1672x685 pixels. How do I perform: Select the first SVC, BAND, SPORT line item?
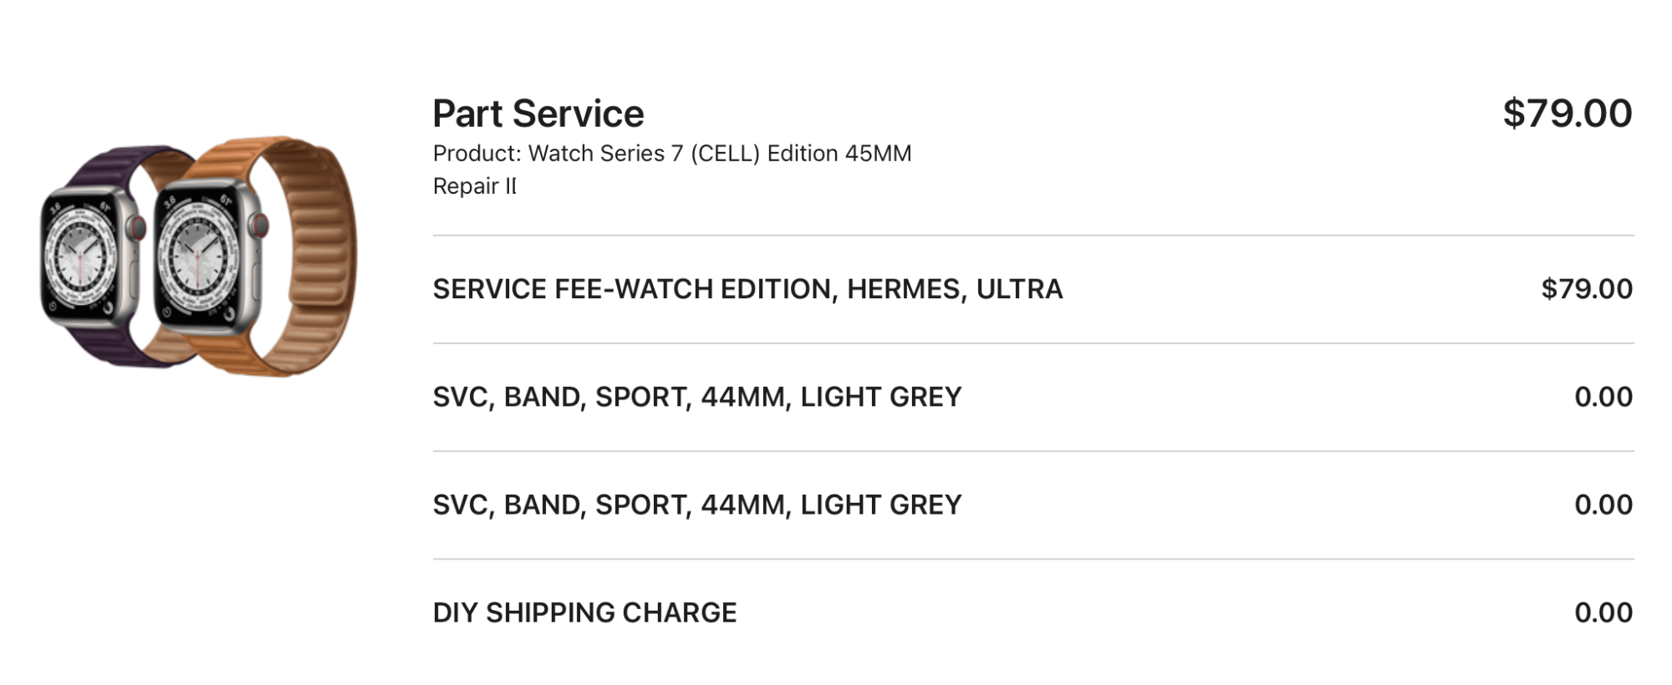(696, 397)
